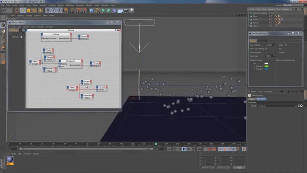Open the generators (NURBS) icon
Screen dimensions: 307x173
click(x=103, y=10)
